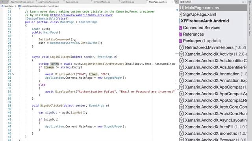The image size is (252, 141).
Task: Click the Xamarin.AndroidX.Activity package icon
Action: click(182, 54)
